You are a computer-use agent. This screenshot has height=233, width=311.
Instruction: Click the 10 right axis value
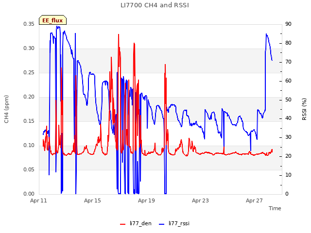click(x=288, y=175)
